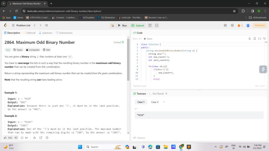Open the Windows Start menu
Screen dimensions: 269x151
click(x=80, y=147)
